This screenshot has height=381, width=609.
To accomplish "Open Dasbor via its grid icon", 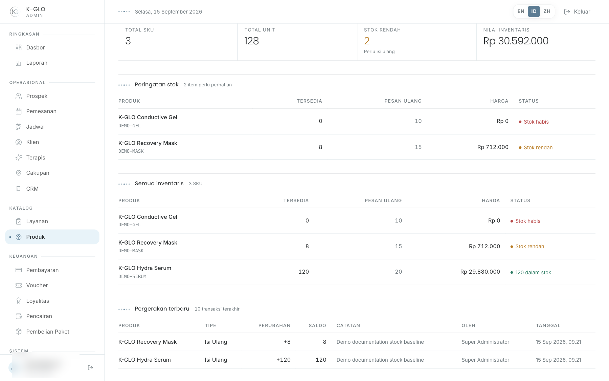I will tap(19, 47).
